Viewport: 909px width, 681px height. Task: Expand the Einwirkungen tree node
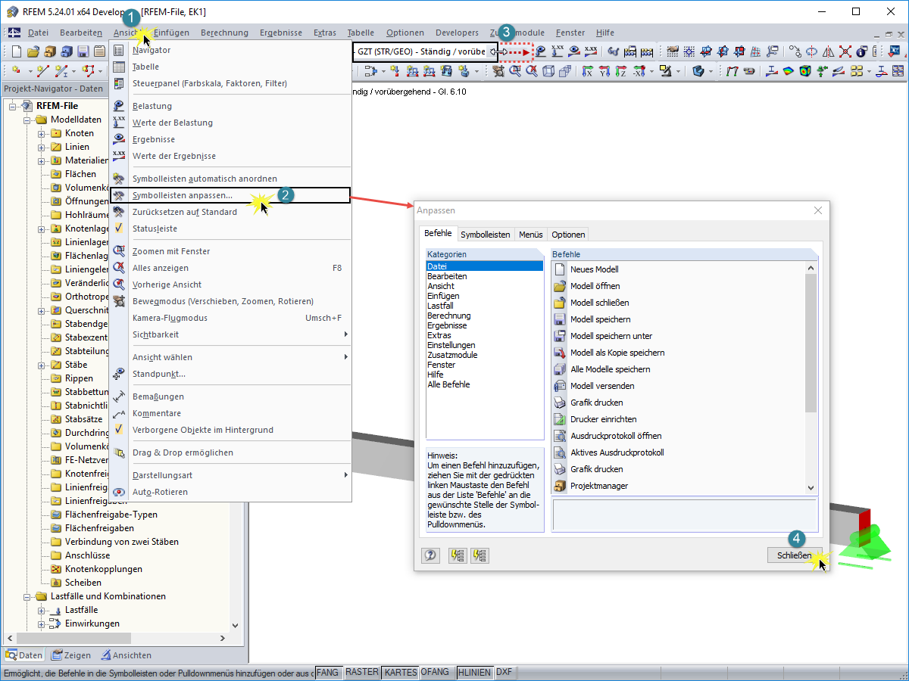click(42, 623)
